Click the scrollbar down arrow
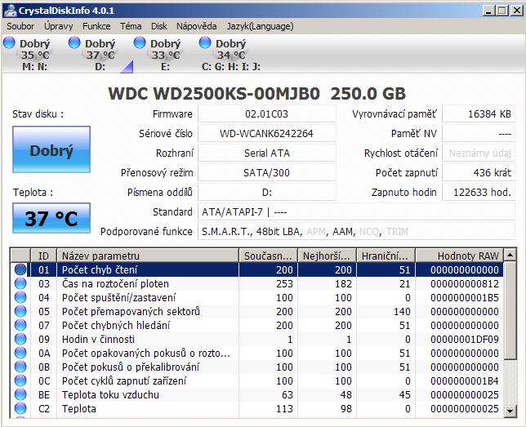Screen dimensions: 526x427 point(510,411)
